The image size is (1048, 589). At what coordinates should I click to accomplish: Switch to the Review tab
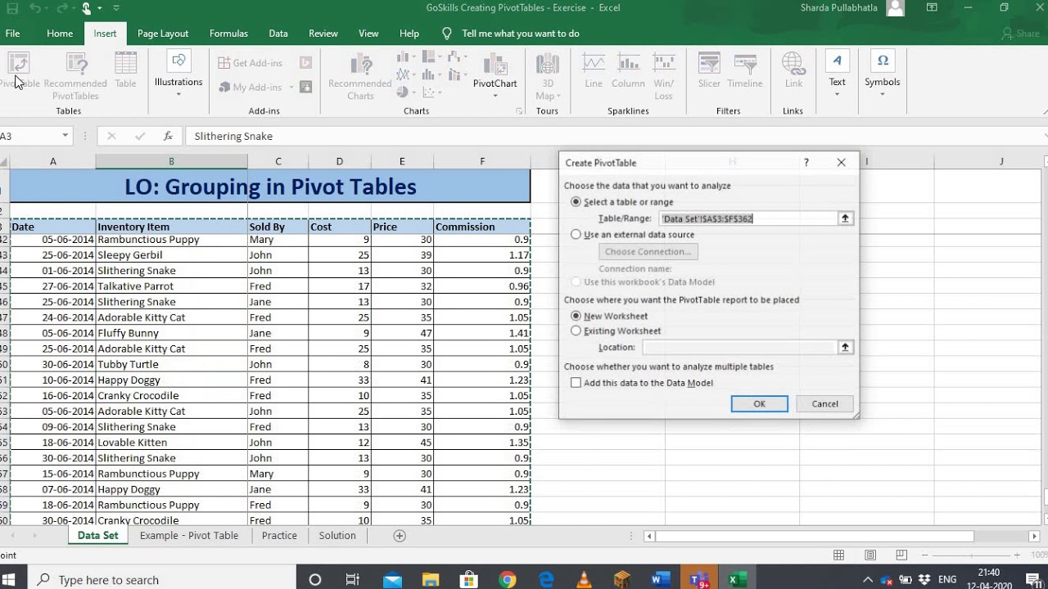(x=323, y=34)
